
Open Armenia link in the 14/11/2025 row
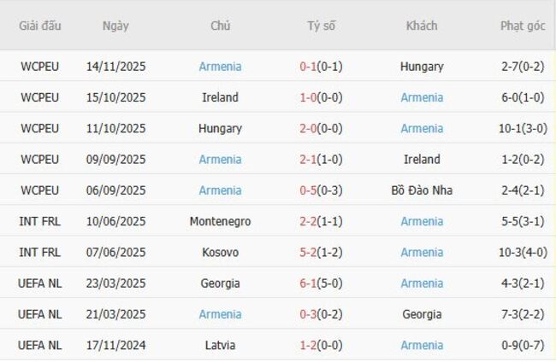(x=220, y=67)
